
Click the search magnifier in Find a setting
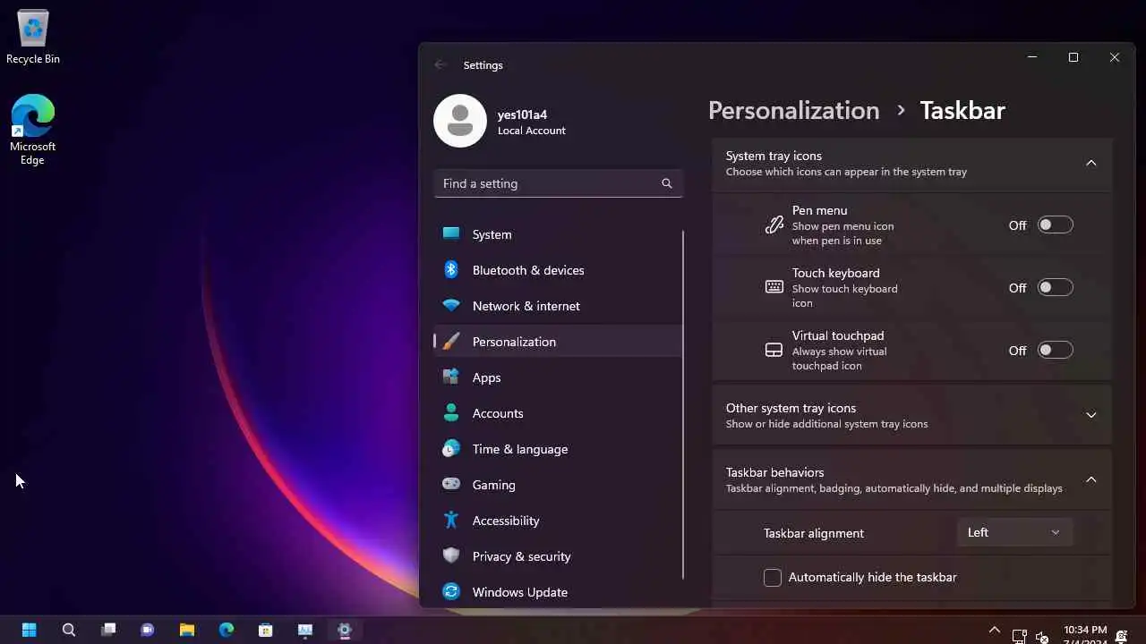click(667, 183)
